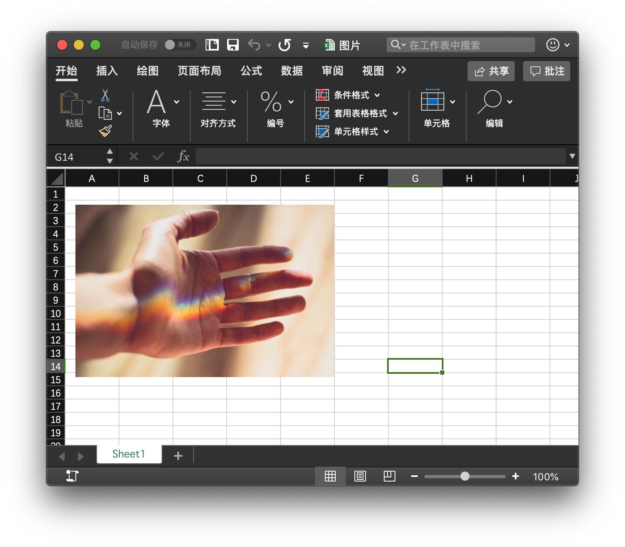Screen dimensions: 625x547
Task: Open the Home (开始) tab
Action: 67,71
